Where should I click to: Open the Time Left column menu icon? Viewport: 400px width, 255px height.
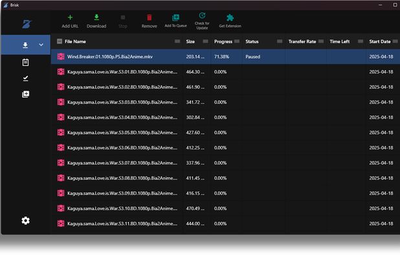point(361,41)
